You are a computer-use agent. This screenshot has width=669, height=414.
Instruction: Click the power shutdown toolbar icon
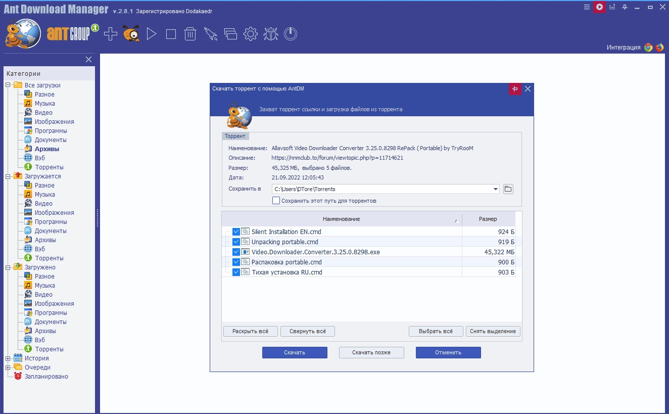(x=291, y=34)
